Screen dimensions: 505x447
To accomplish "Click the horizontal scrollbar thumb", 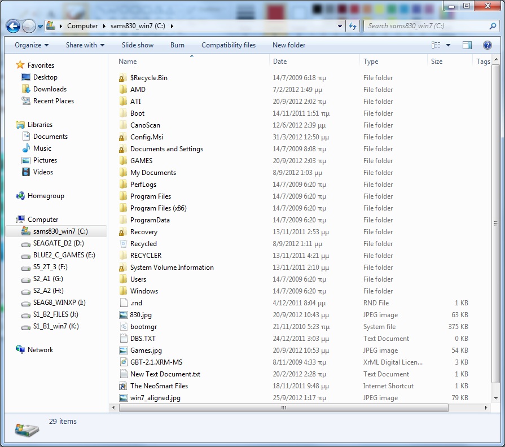I will (x=283, y=407).
